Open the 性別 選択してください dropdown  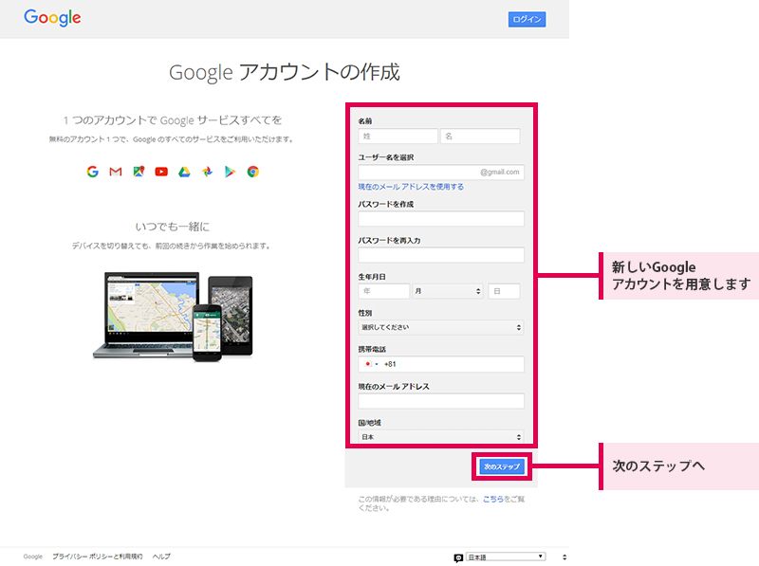tap(441, 327)
